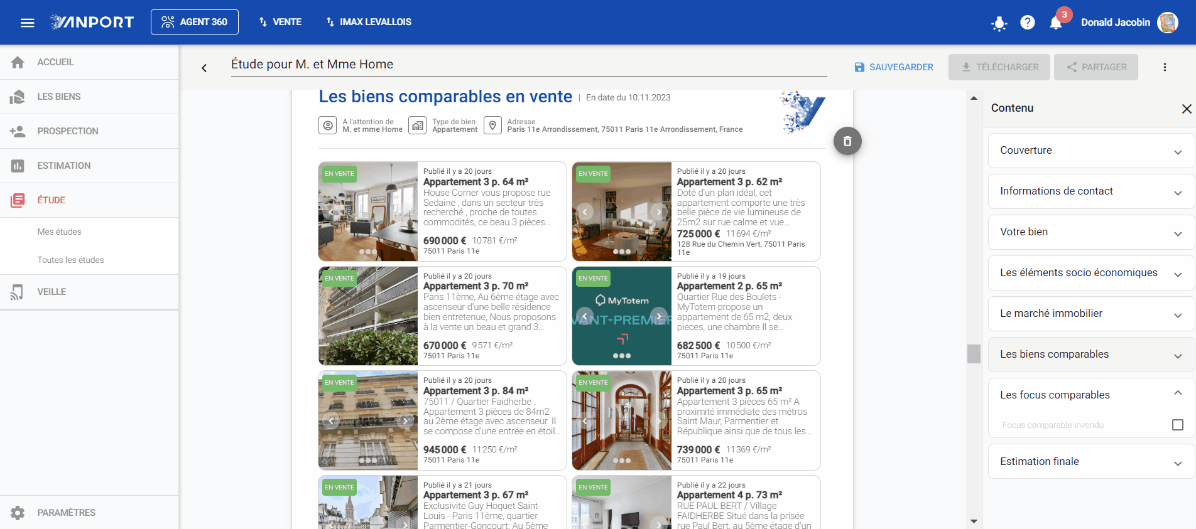Open Paramètres menu item
Image resolution: width=1196 pixels, height=529 pixels.
tap(89, 513)
